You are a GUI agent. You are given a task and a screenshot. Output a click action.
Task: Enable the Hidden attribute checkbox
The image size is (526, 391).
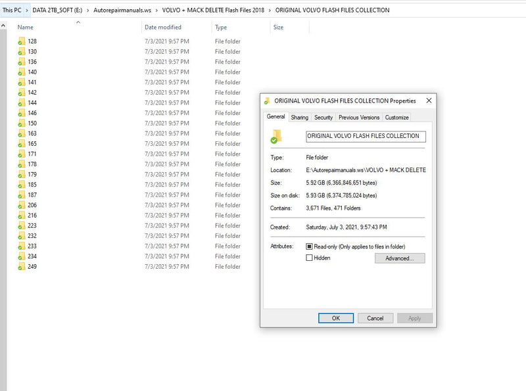[308, 256]
